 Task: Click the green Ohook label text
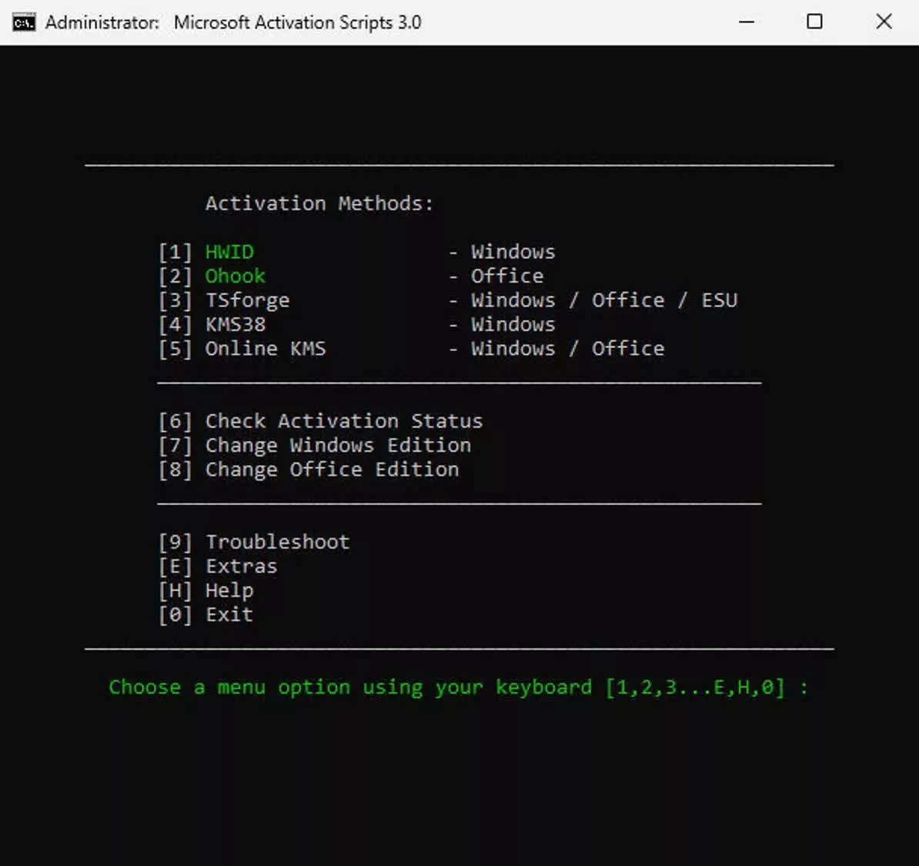coord(235,276)
